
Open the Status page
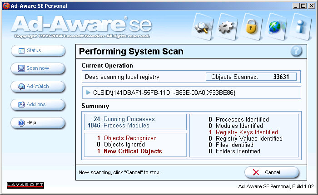(x=38, y=51)
